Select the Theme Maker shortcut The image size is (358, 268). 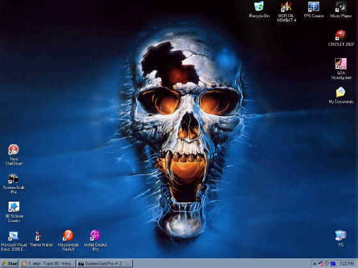click(x=41, y=239)
